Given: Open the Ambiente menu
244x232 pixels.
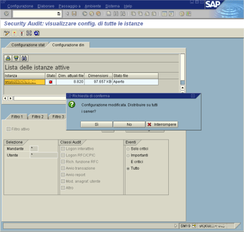Looking at the screenshot, I should click(x=93, y=6).
